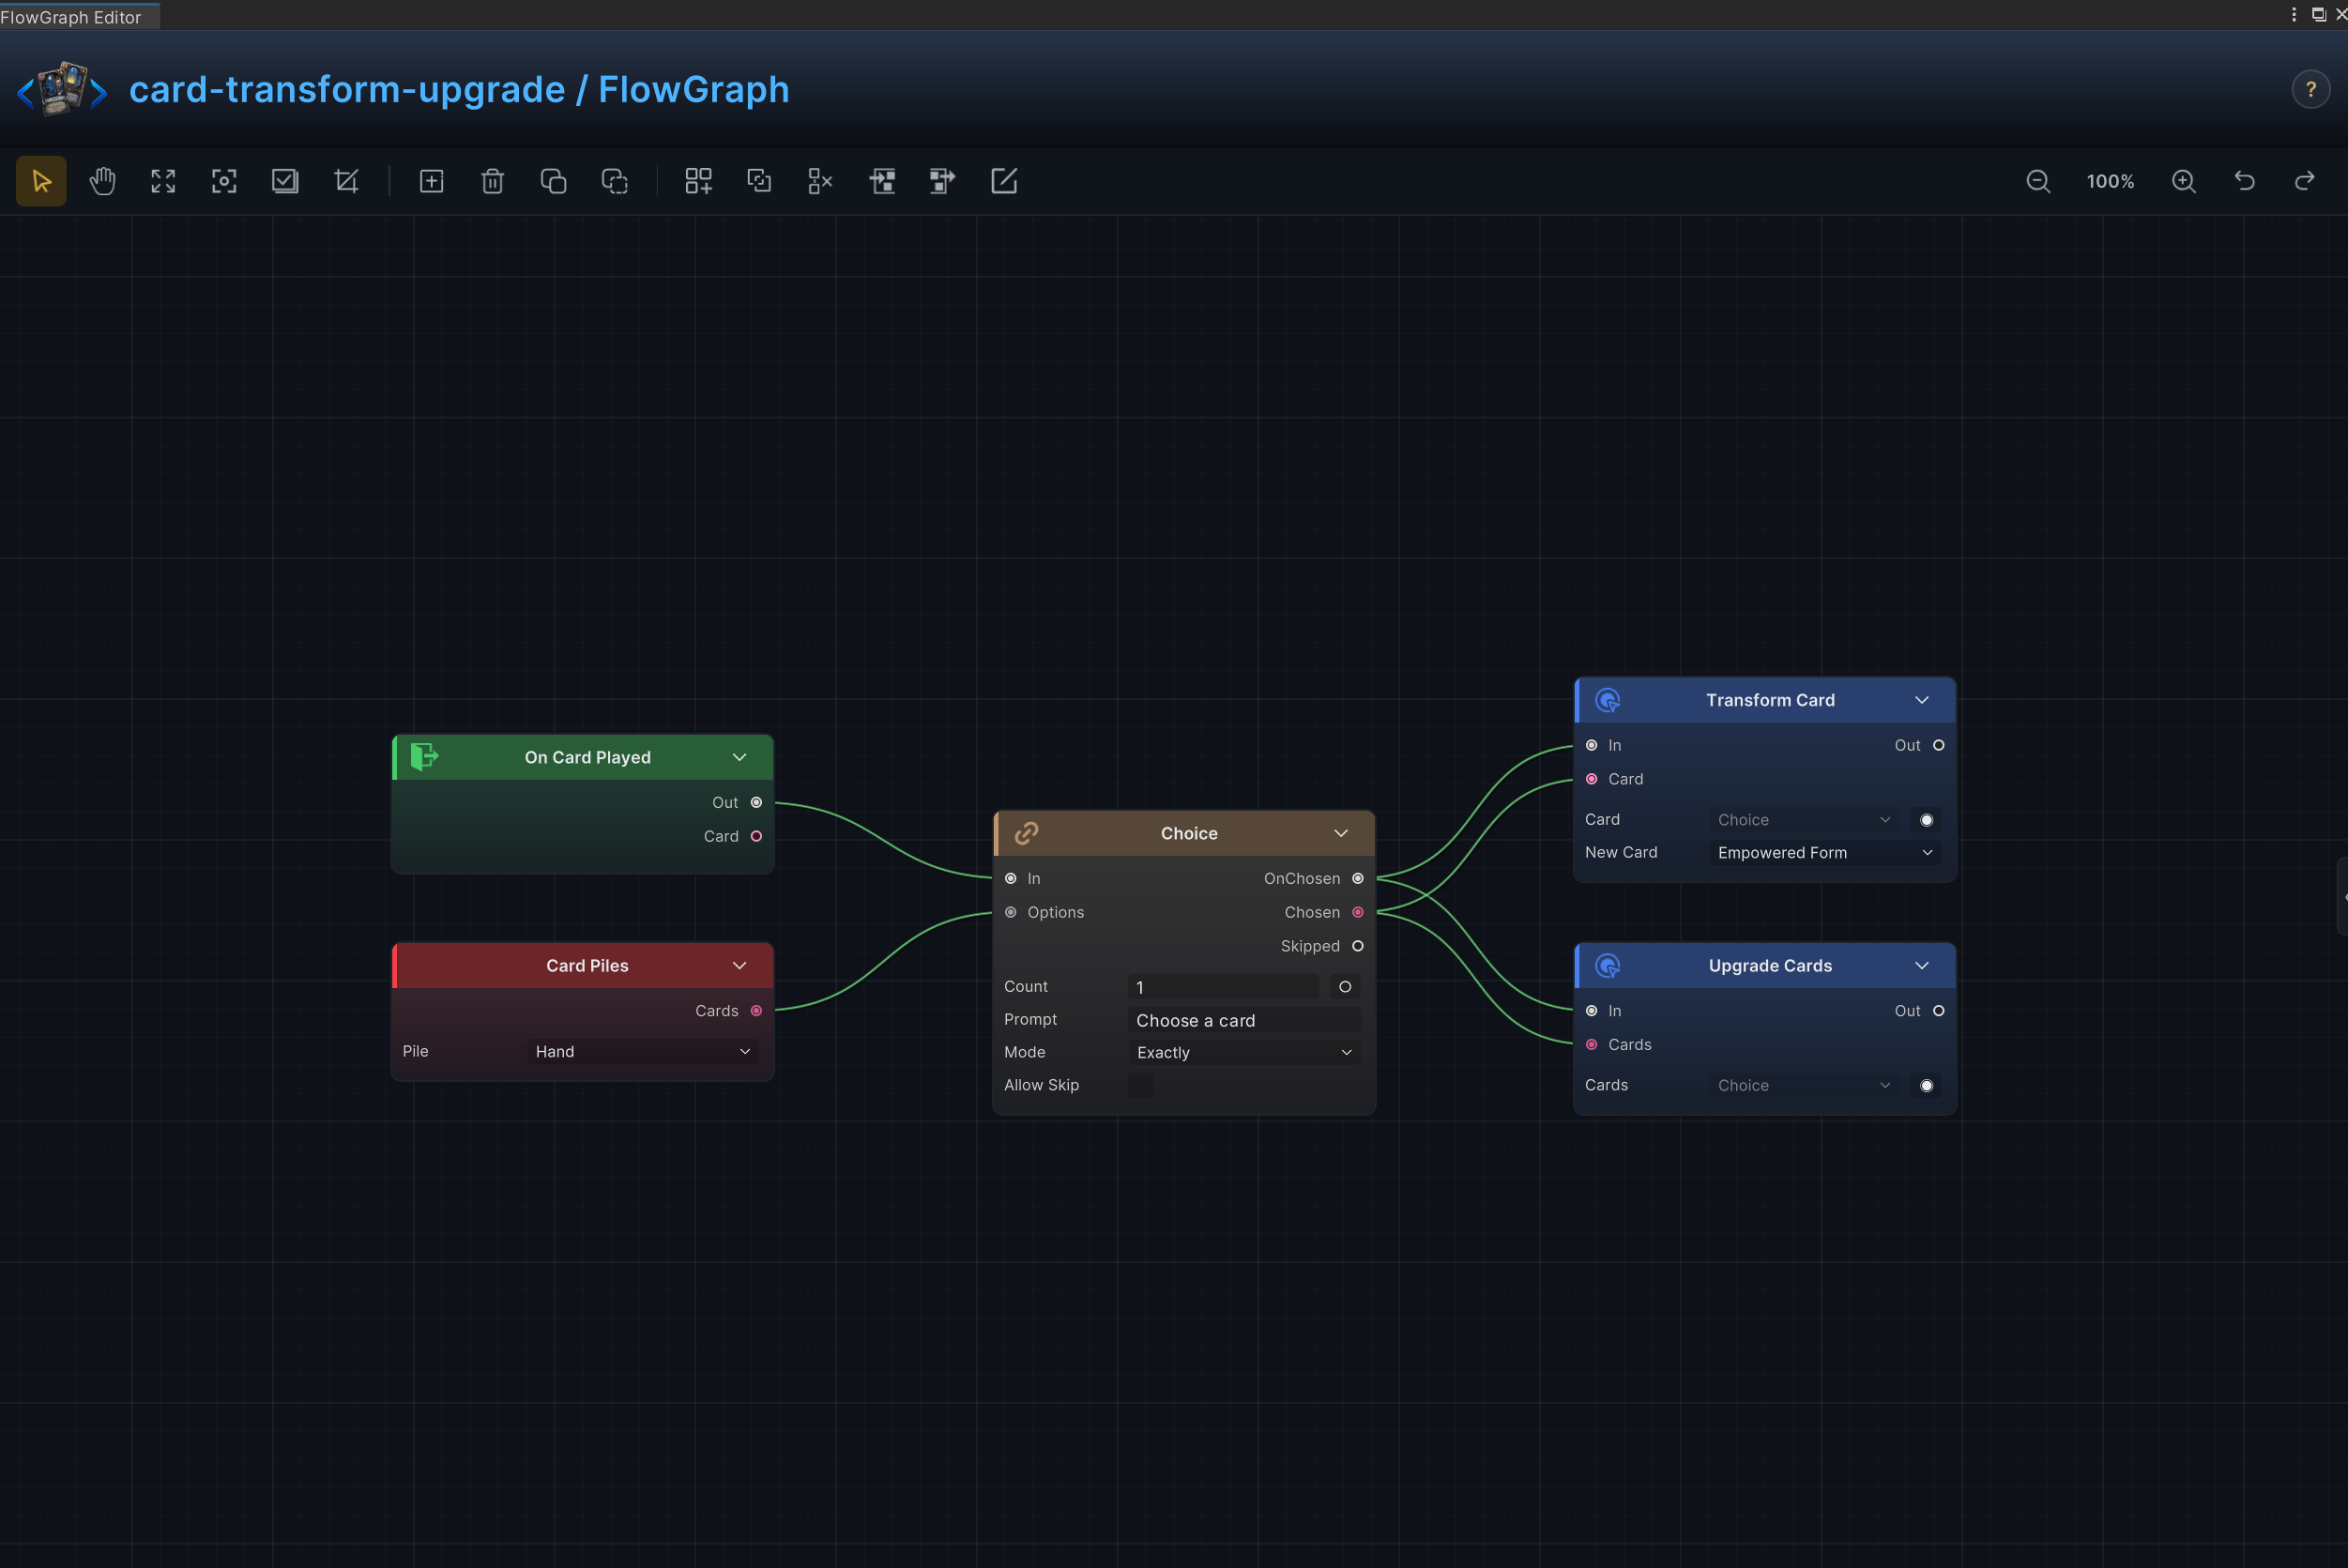
Task: Collapse the Upgrade Cards node
Action: [x=1922, y=966]
